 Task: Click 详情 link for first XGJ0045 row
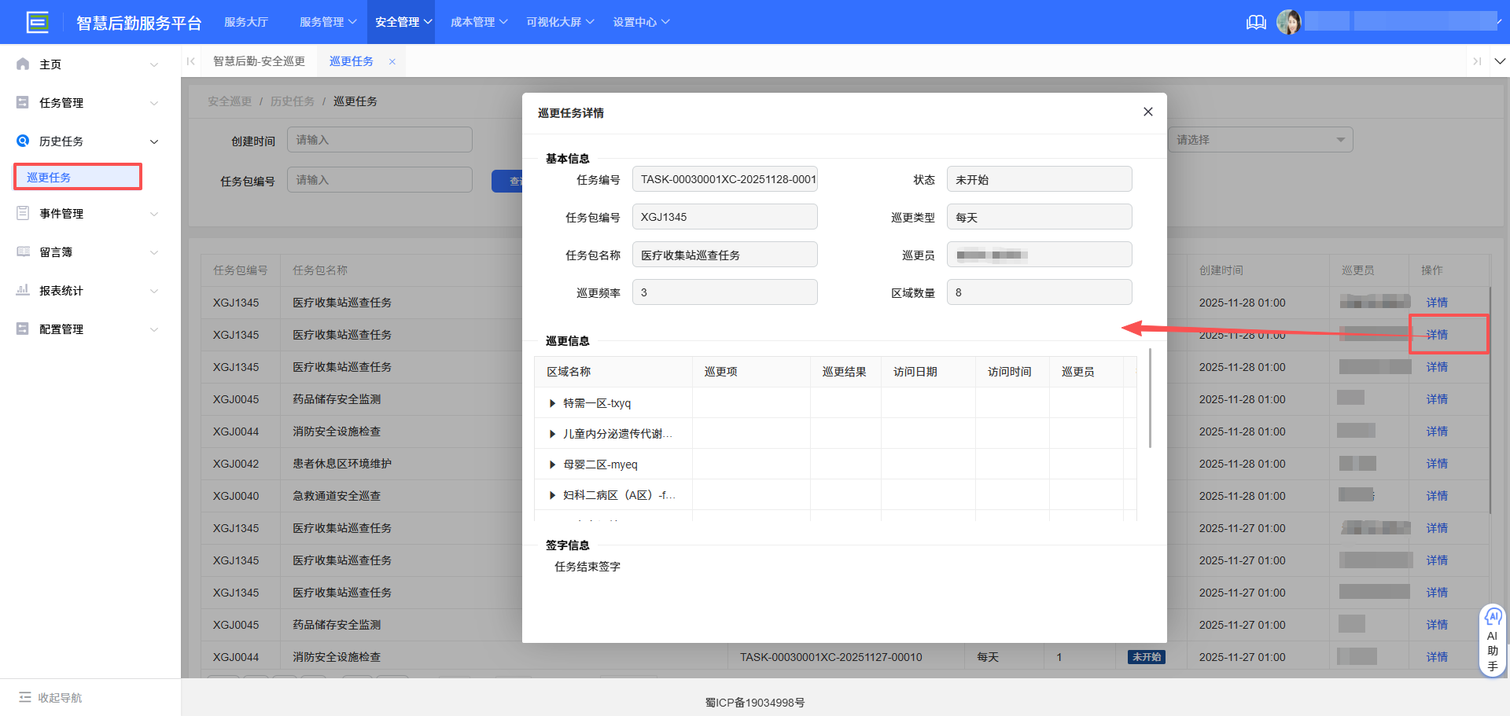[x=1436, y=399]
